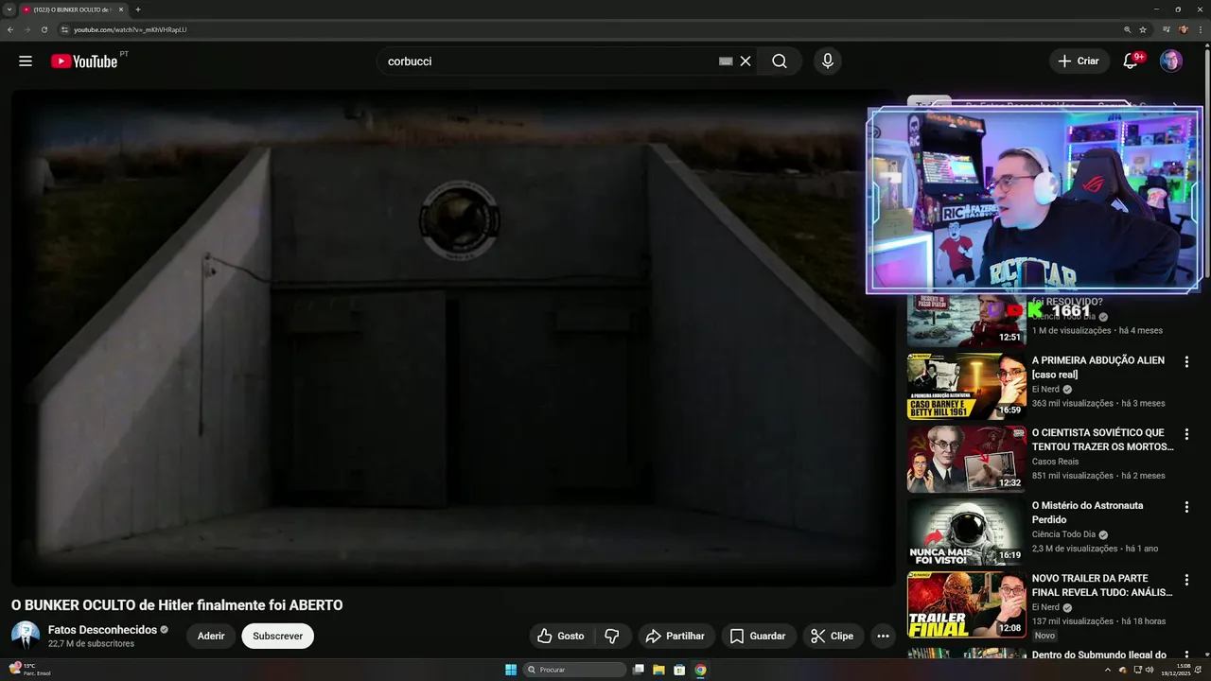
Task: Bookmark this page with the star icon
Action: click(x=1143, y=29)
